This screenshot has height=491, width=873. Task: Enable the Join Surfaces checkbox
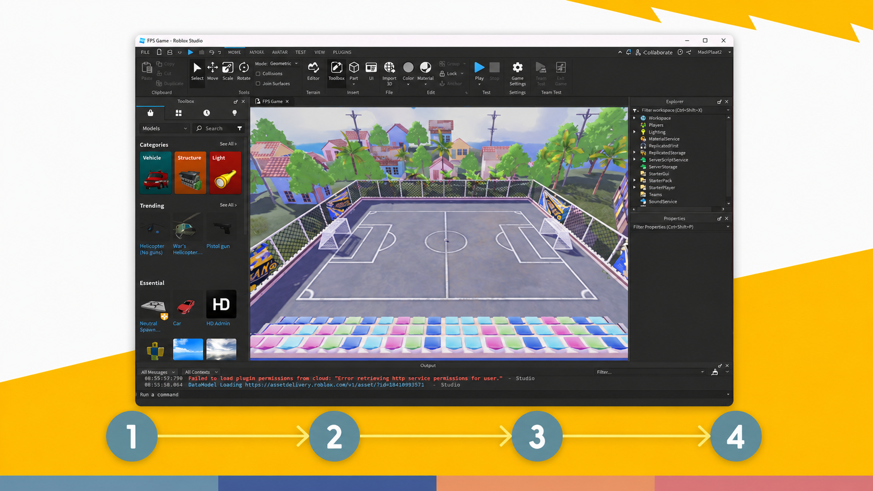click(x=258, y=83)
